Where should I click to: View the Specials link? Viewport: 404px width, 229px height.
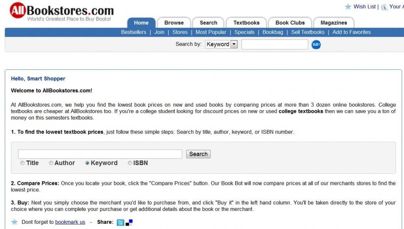[244, 32]
